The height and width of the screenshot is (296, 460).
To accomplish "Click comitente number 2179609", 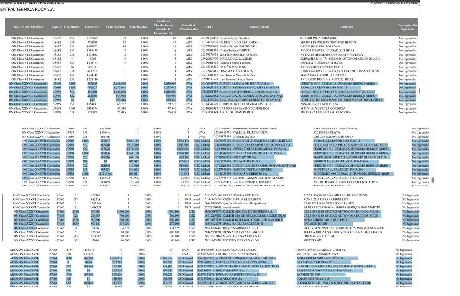I will click(92, 38).
